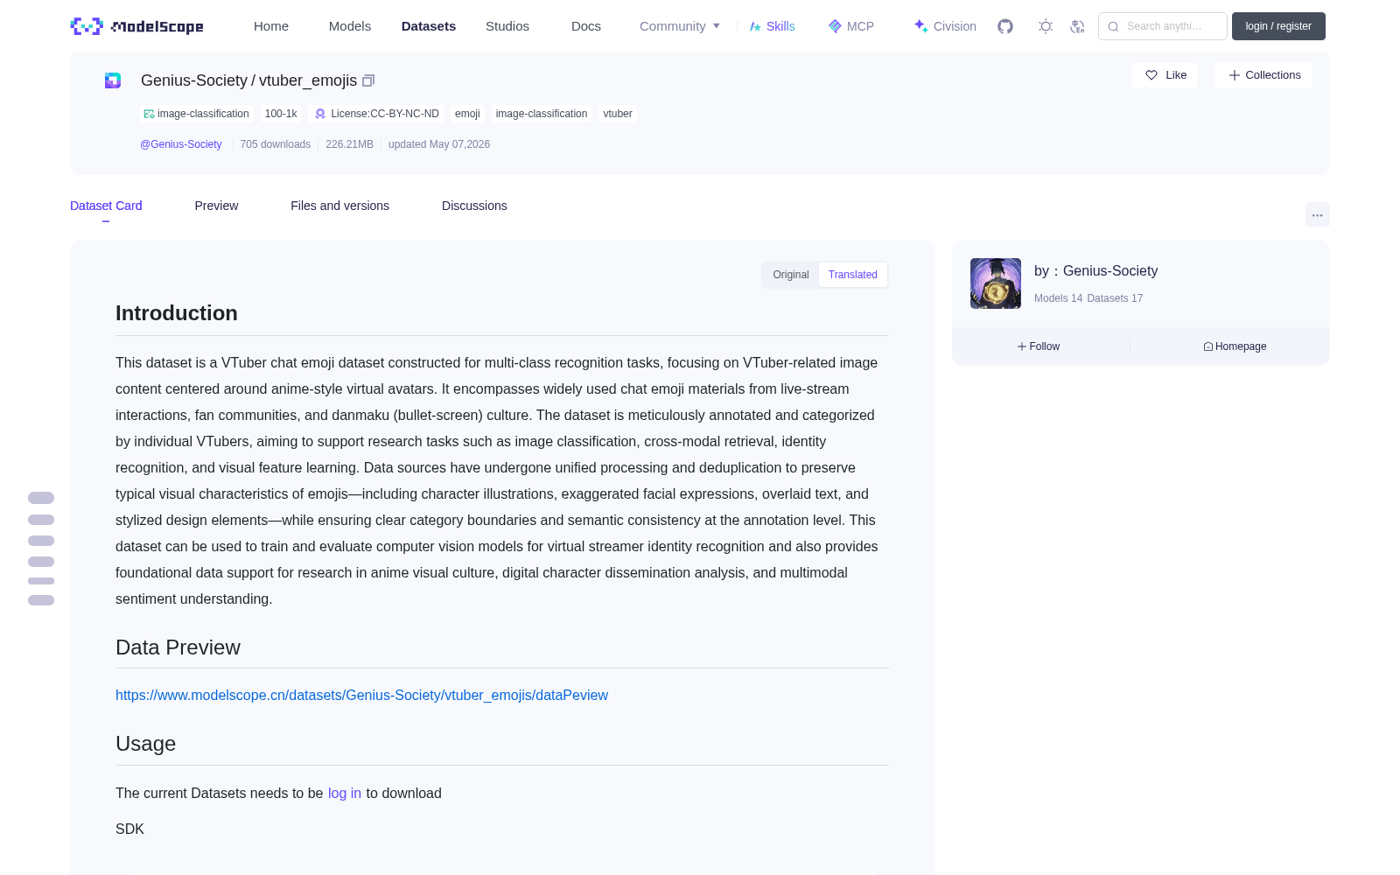Like this dataset
This screenshot has width=1400, height=875.
click(1165, 75)
